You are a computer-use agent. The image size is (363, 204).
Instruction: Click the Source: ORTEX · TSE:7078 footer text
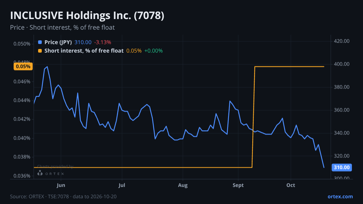pos(63,196)
